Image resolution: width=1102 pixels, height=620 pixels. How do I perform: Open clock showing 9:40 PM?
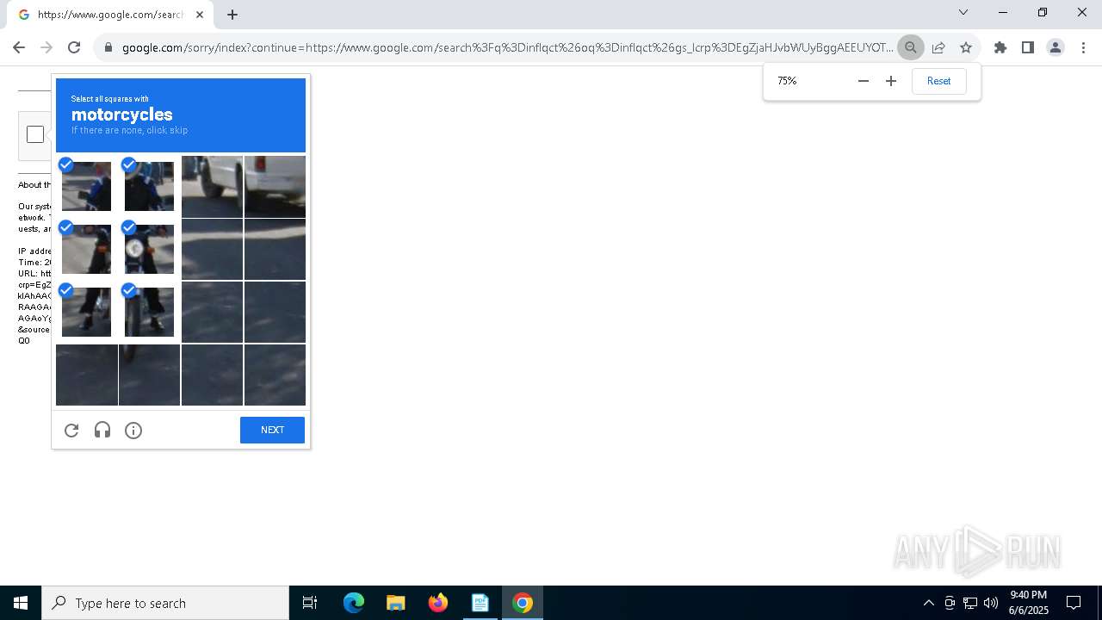tap(1029, 603)
